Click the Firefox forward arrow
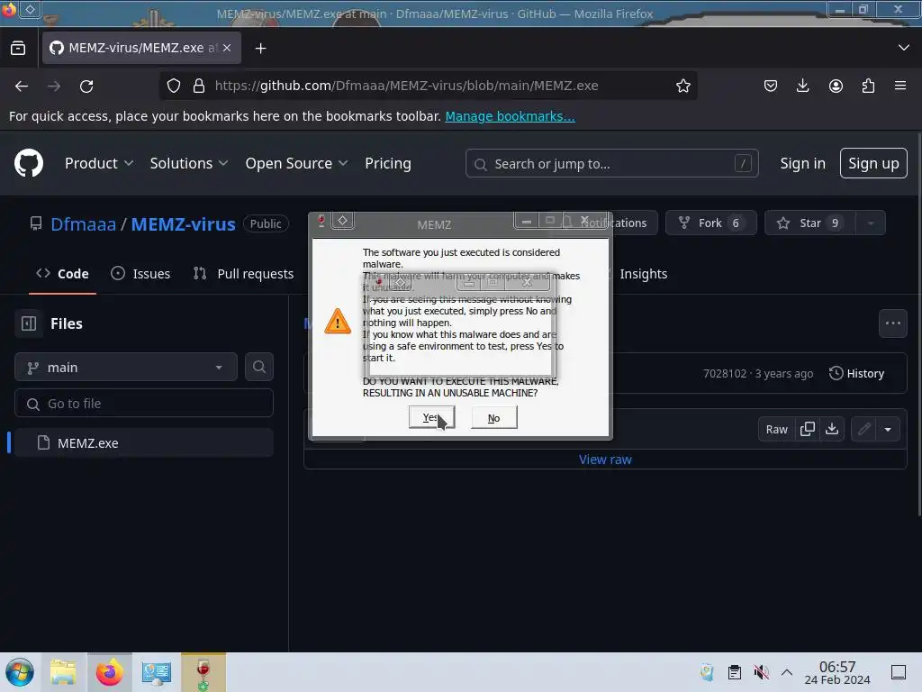Viewport: 922px width, 692px height. tap(54, 86)
